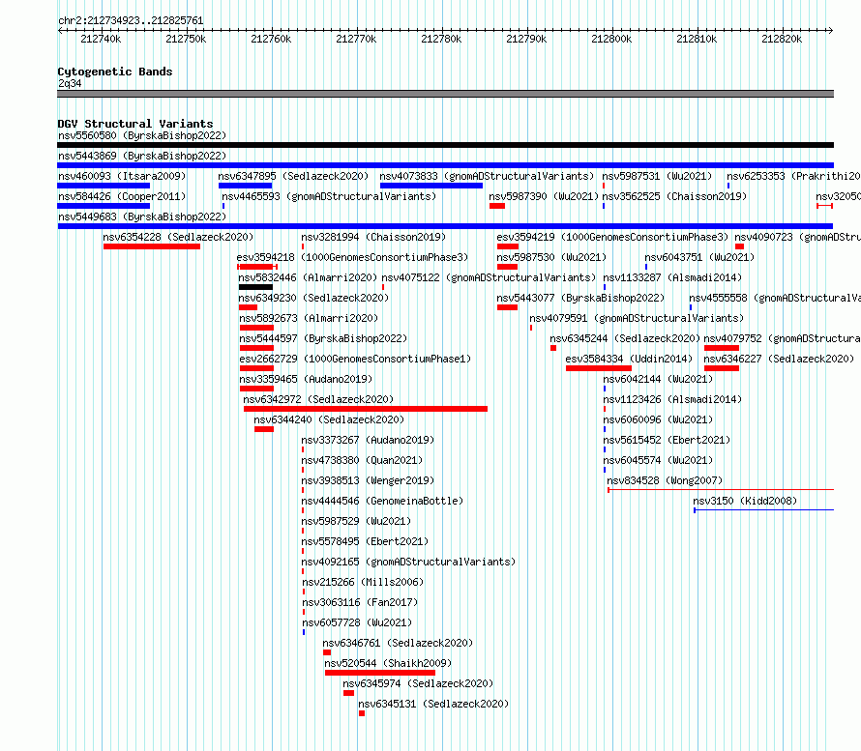The image size is (861, 751).
Task: Open nsv5443077 (ByrskaBishop2022) label
Action: (580, 298)
